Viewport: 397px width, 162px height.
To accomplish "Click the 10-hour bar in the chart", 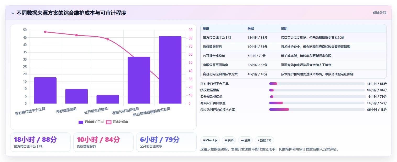I will tap(76, 96).
